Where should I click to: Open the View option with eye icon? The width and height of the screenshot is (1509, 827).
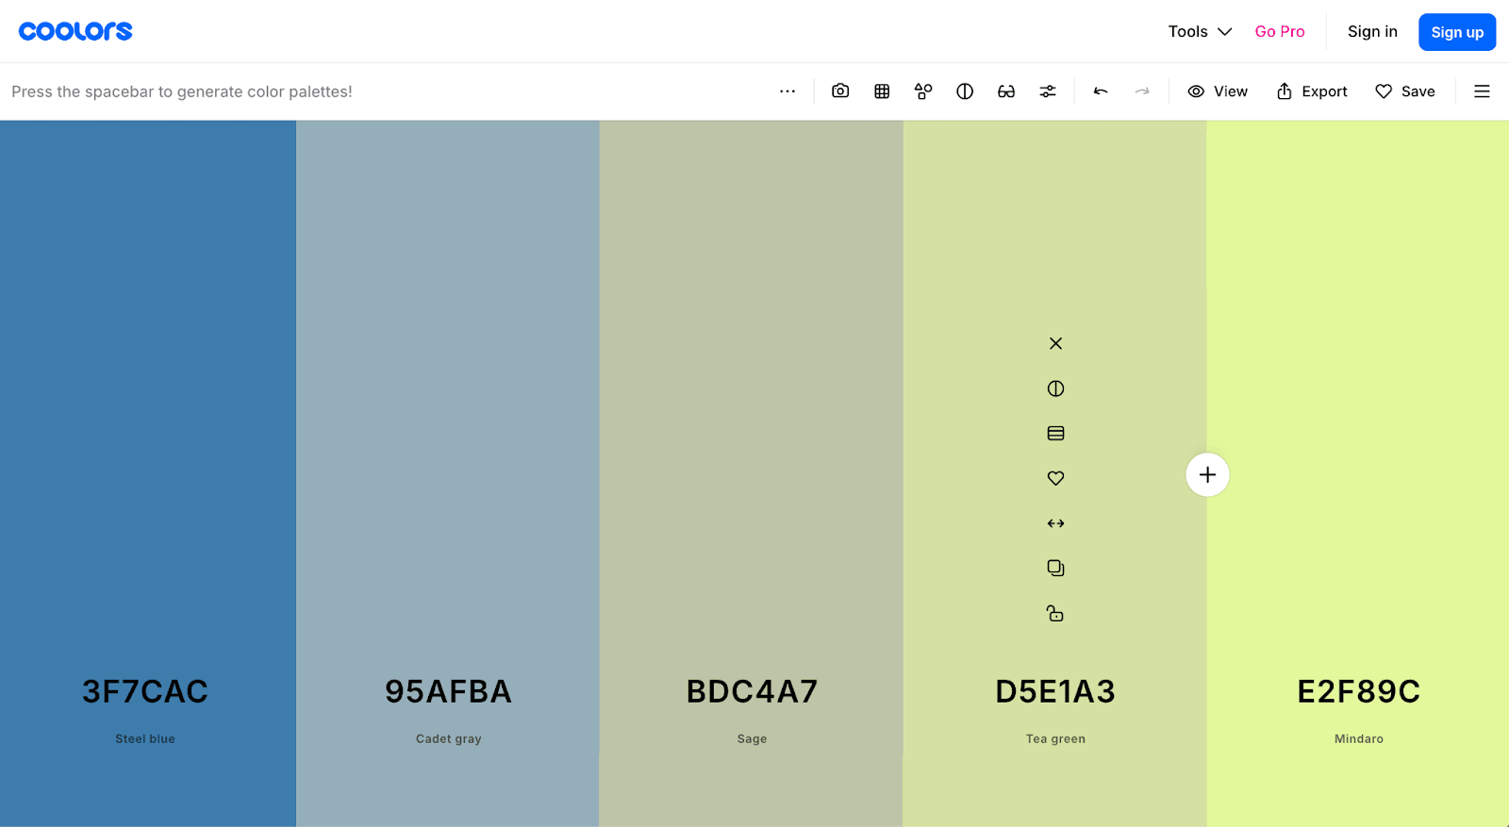[1218, 91]
